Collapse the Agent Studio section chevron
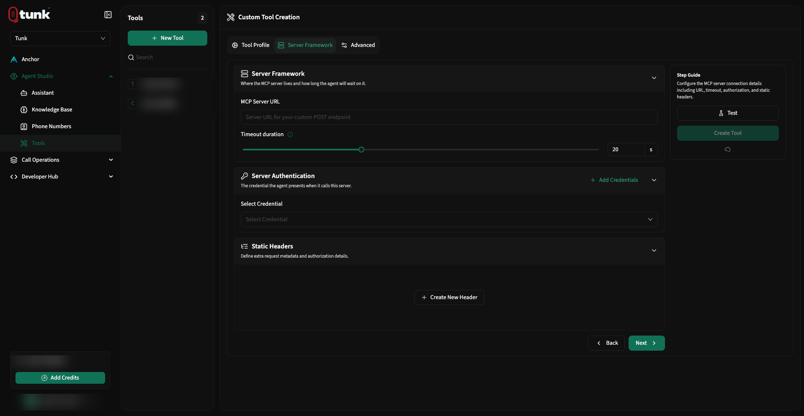The height and width of the screenshot is (416, 804). click(111, 76)
